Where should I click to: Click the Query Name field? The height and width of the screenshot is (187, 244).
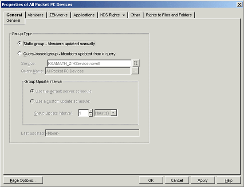[x=88, y=71]
